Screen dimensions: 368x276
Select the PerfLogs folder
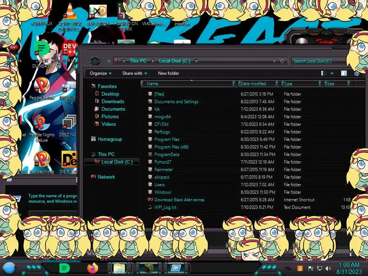point(249,132)
